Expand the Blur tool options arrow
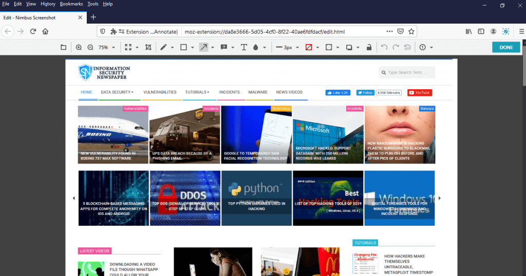Viewport: 526px width, 276px height. click(265, 48)
